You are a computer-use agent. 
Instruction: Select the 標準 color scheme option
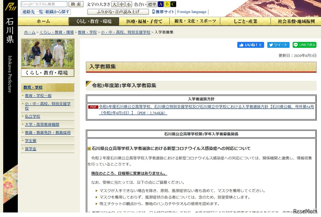pyautogui.click(x=152, y=4)
